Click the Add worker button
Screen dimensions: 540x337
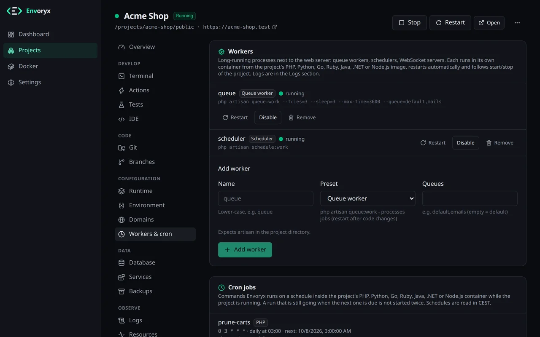245,250
